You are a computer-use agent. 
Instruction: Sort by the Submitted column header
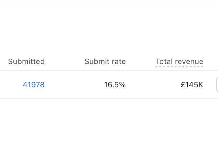[26, 61]
